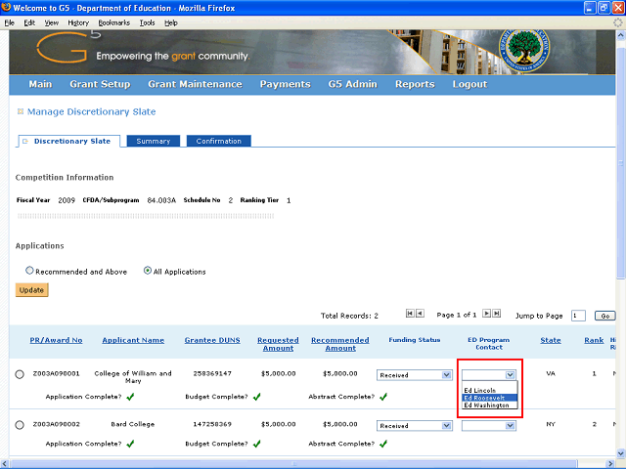The image size is (626, 469).
Task: Choose Ed Washington from the contact list
Action: coord(486,405)
